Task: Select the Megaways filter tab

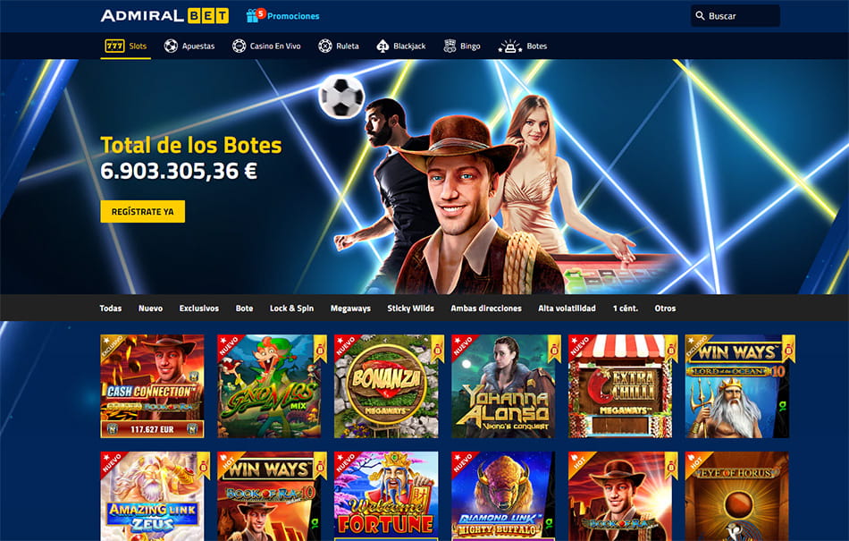Action: point(350,309)
